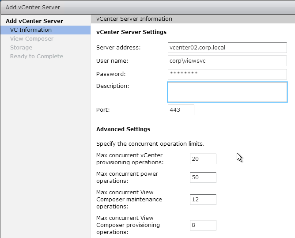Click 'Specify the concurrent operation limits.' text
Image resolution: width=295 pixels, height=238 pixels.
pyautogui.click(x=150, y=144)
